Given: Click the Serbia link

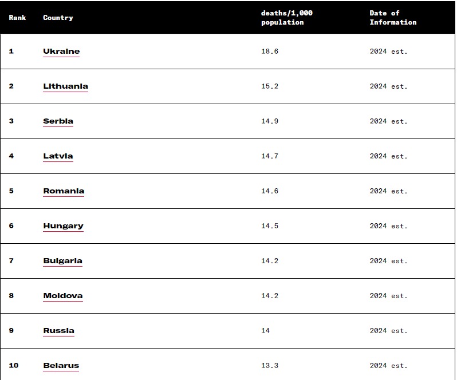Looking at the screenshot, I should point(58,121).
